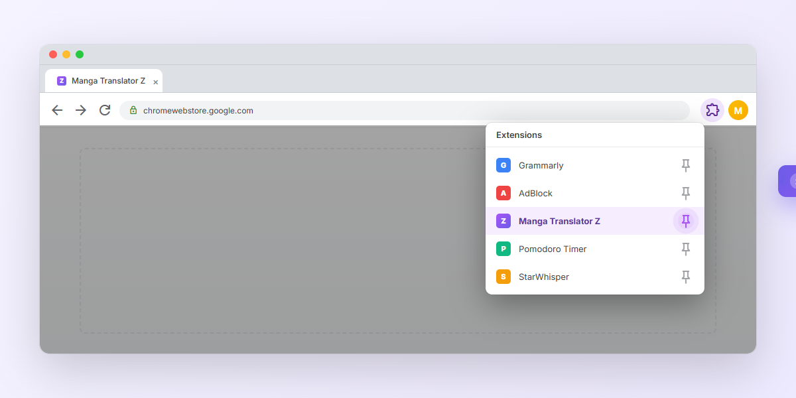Open Pomodoro Timer from the extensions list

pyautogui.click(x=553, y=249)
